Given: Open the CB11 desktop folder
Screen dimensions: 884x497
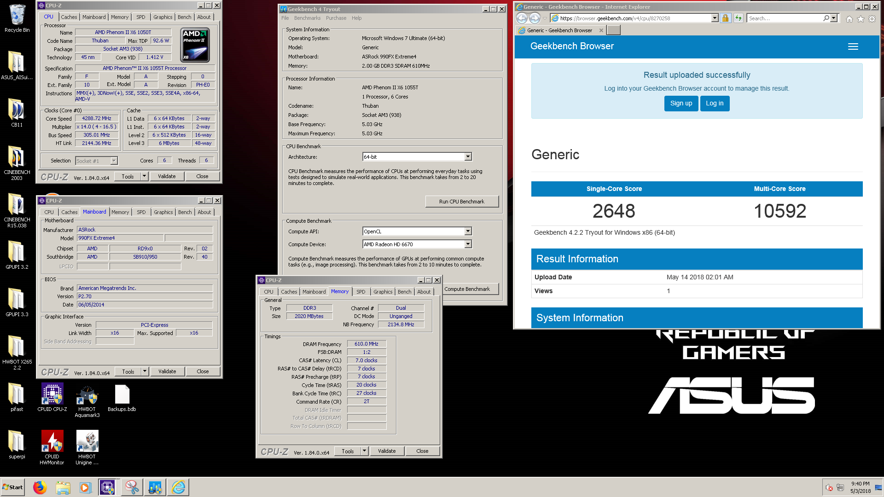Looking at the screenshot, I should 17,113.
